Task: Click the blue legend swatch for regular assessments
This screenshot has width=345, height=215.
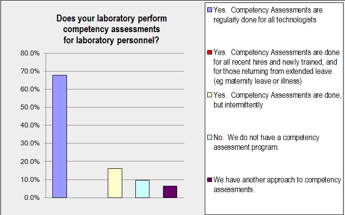Action: (x=210, y=10)
